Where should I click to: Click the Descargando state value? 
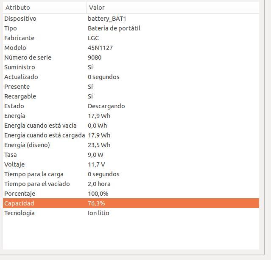(106, 106)
